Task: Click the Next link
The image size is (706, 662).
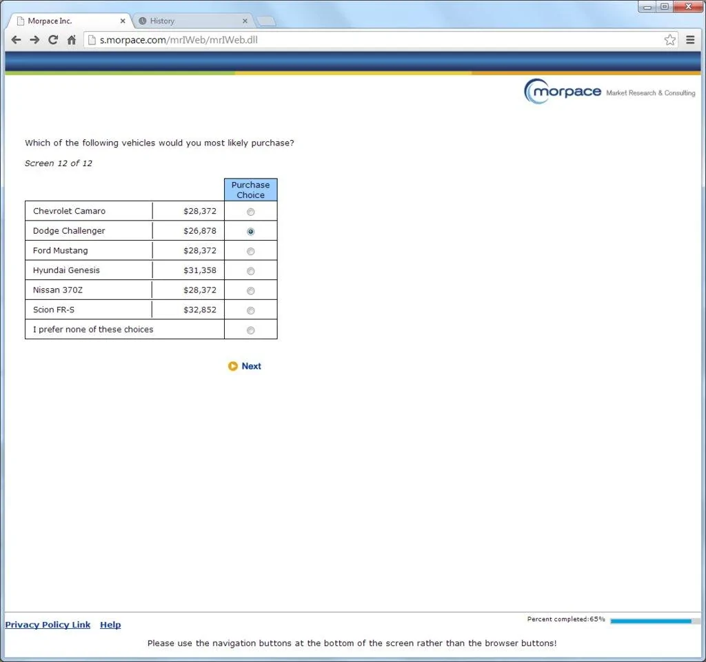Action: click(251, 366)
